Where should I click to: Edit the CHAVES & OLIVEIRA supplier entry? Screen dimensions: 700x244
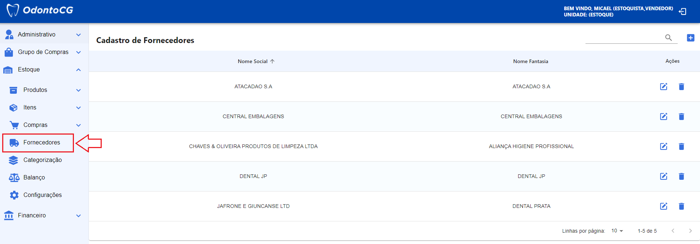coord(663,147)
